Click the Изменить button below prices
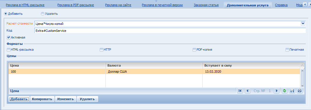 pyautogui.click(x=66, y=99)
